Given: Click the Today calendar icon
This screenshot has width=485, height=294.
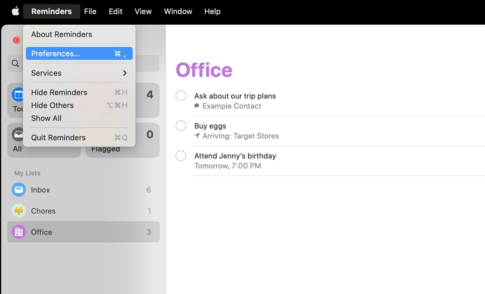Looking at the screenshot, I should 18,94.
